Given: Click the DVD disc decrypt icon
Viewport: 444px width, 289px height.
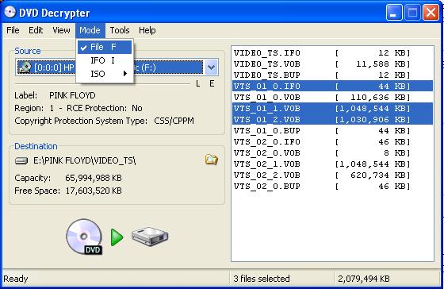Looking at the screenshot, I should tap(84, 237).
